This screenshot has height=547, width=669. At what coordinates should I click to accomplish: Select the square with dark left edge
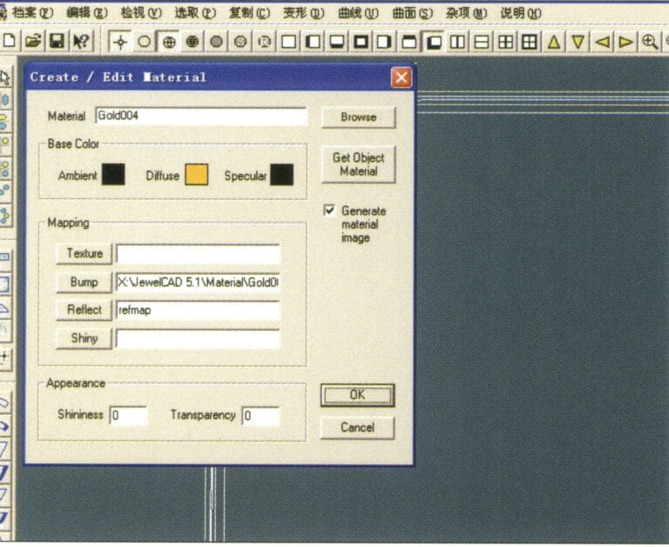314,42
